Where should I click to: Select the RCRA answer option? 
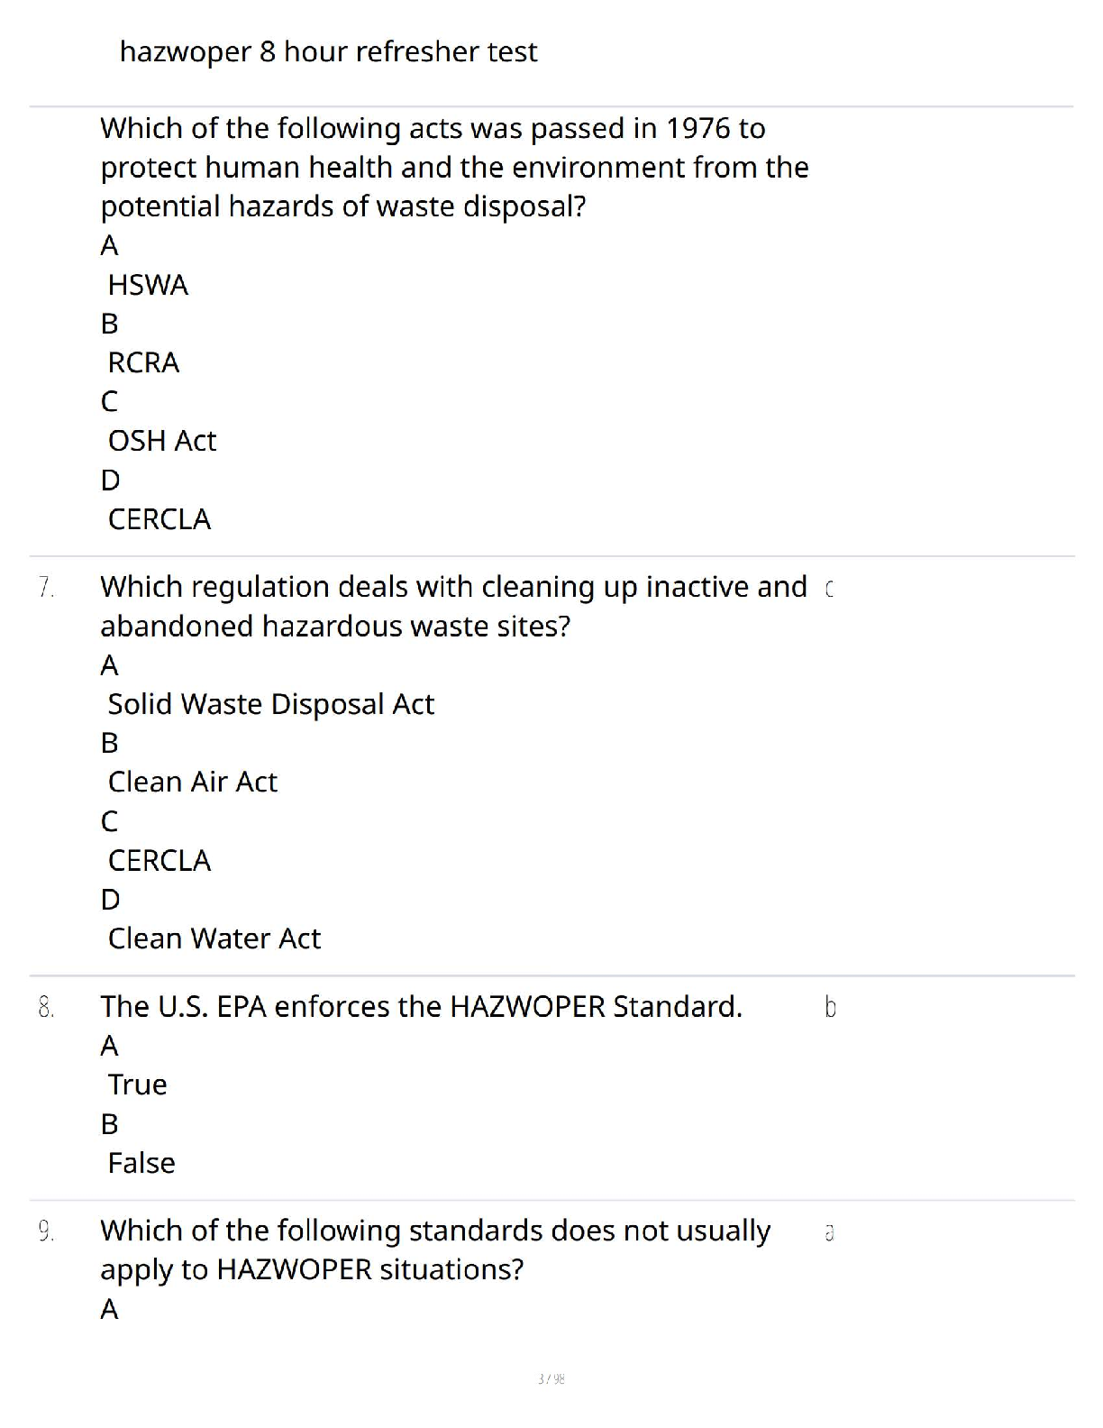tap(143, 362)
